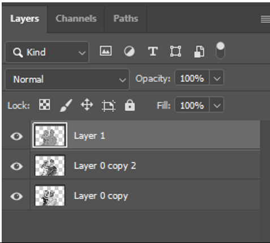
Task: Toggle layer filtering switch on or off
Action: click(x=220, y=51)
